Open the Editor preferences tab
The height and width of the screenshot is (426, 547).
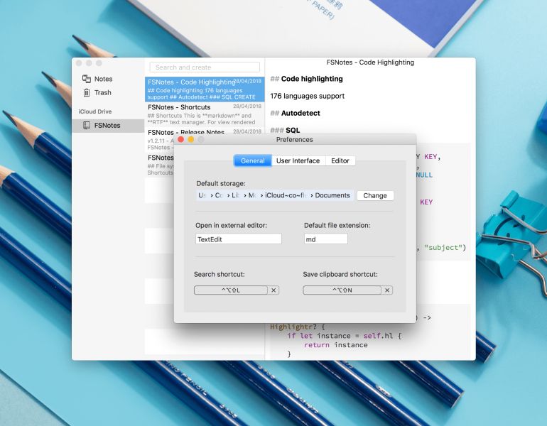pyautogui.click(x=340, y=160)
